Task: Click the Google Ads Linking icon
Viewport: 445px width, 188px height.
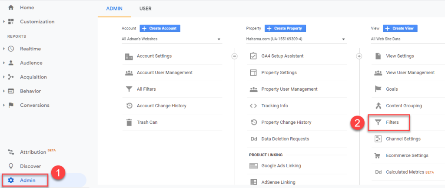Action: click(x=253, y=165)
